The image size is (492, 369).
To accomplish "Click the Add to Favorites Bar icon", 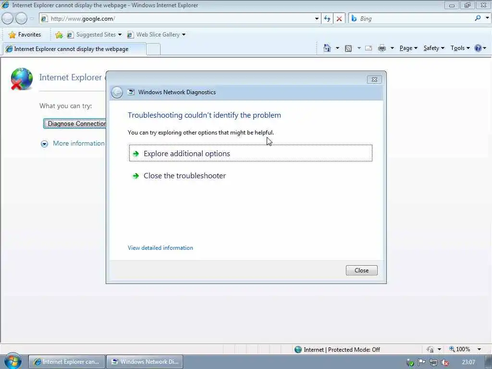I will [59, 35].
